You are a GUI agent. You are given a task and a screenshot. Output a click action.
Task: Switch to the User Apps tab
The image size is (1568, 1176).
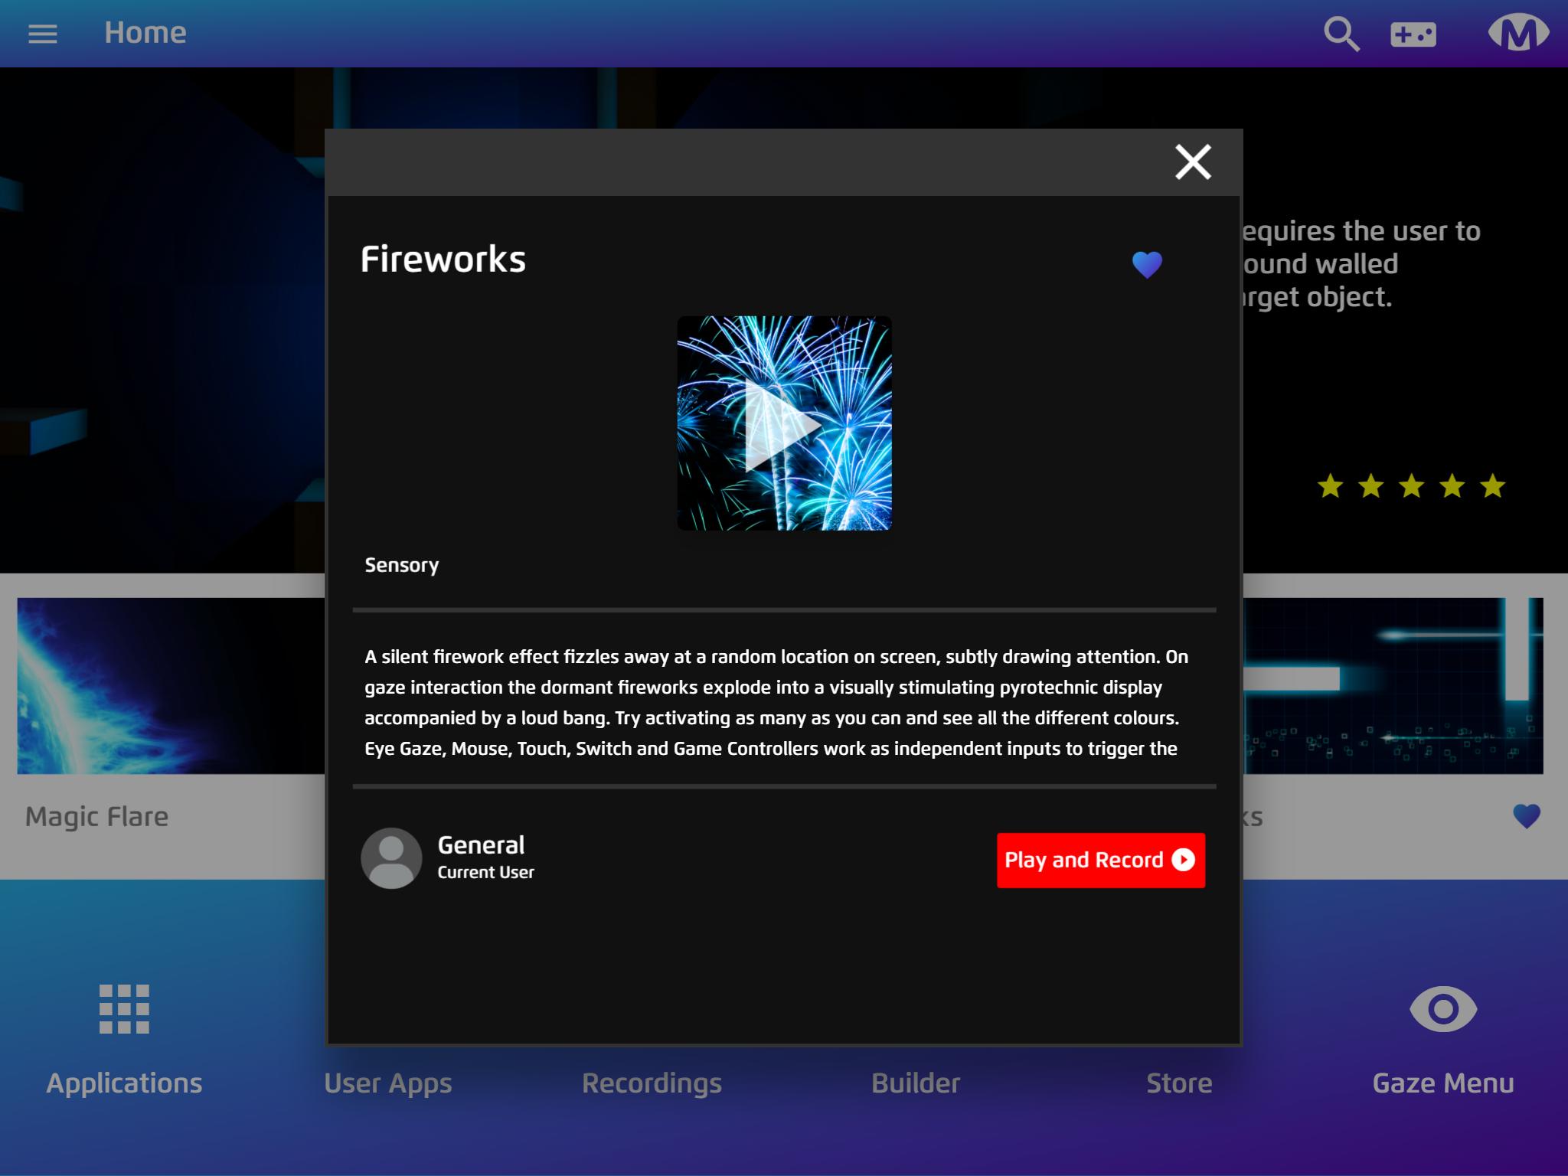pyautogui.click(x=387, y=1083)
